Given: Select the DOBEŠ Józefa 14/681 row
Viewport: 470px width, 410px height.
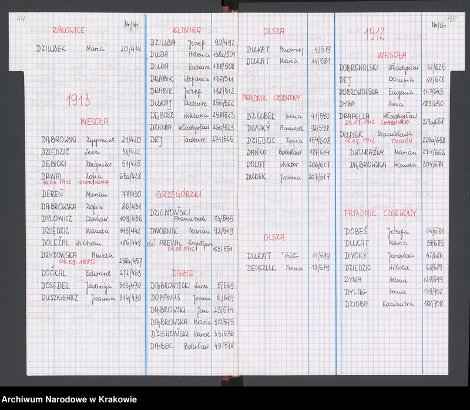Looking at the screenshot, I should click(x=394, y=232).
